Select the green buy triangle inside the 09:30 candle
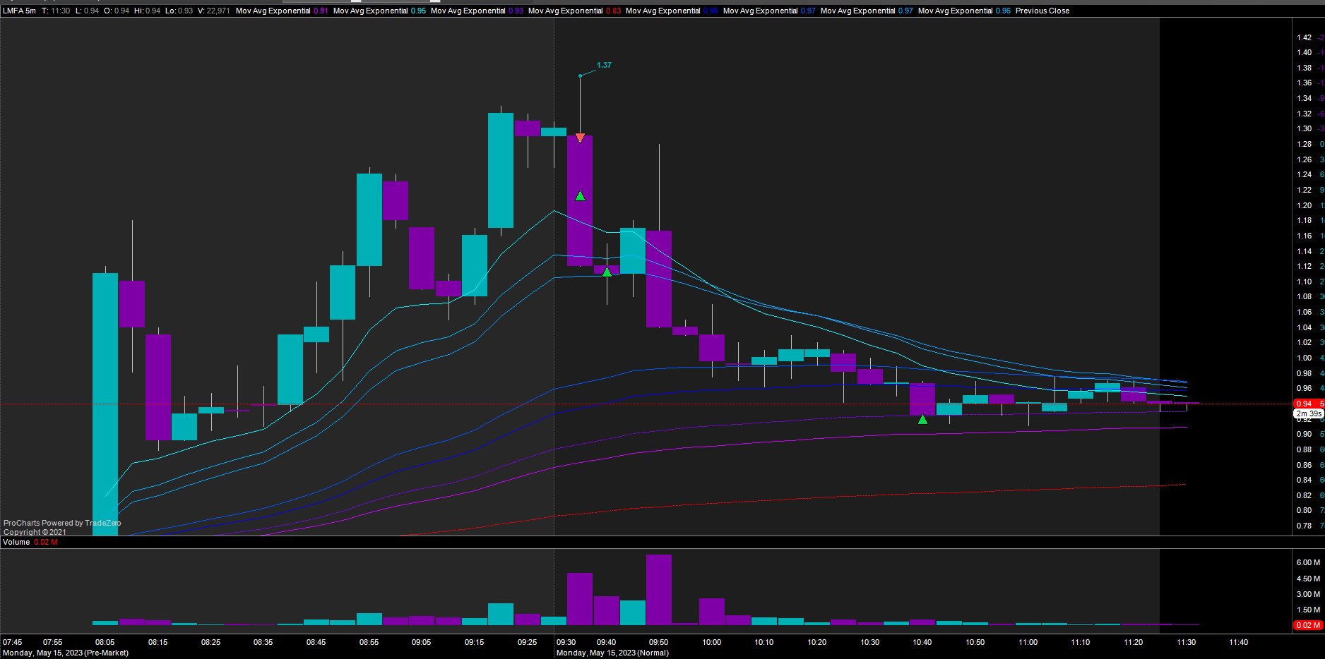 click(581, 196)
